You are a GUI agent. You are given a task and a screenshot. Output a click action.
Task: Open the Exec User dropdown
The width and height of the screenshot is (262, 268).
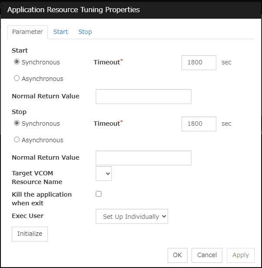tap(131, 216)
